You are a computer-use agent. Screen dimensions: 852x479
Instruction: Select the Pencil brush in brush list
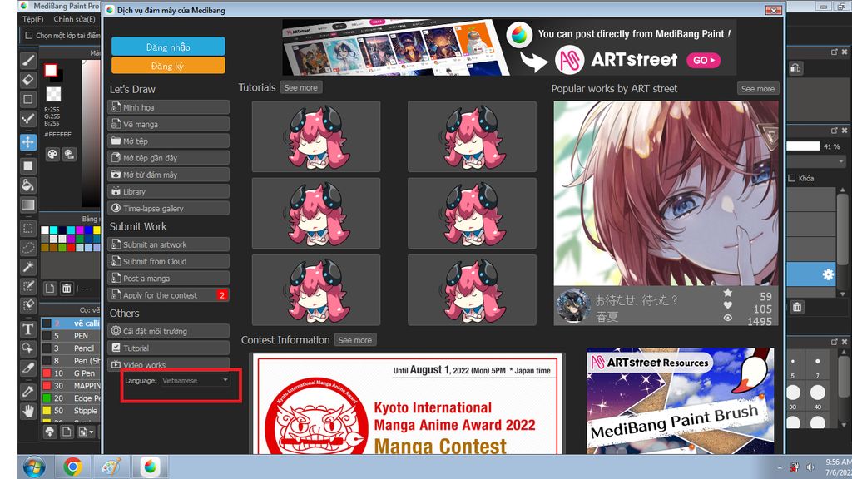click(71, 348)
